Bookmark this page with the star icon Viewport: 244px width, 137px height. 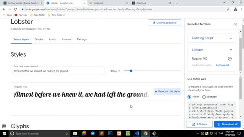tap(228, 9)
